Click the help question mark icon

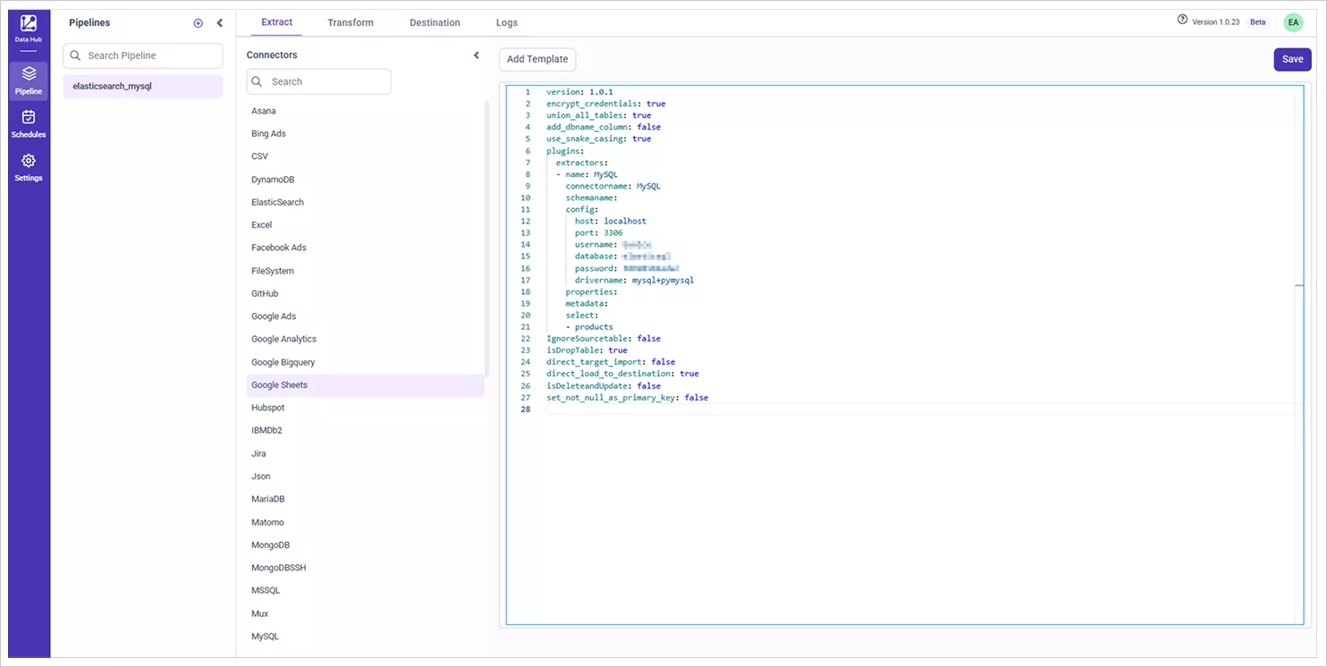[x=1182, y=21]
